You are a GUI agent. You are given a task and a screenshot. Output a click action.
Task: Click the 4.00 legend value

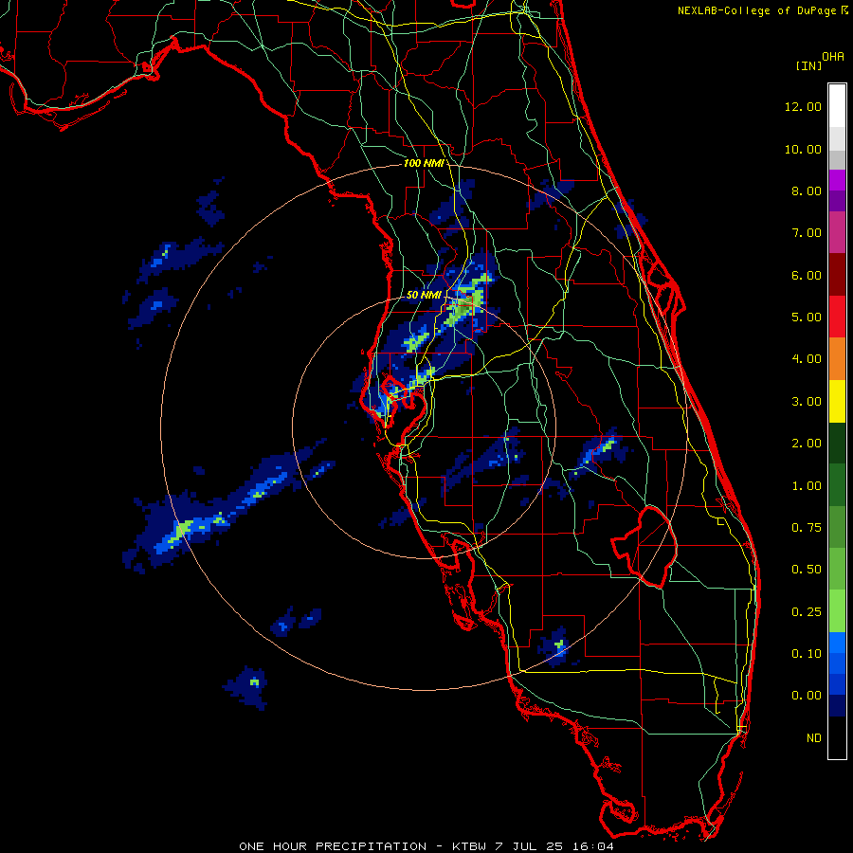[807, 359]
